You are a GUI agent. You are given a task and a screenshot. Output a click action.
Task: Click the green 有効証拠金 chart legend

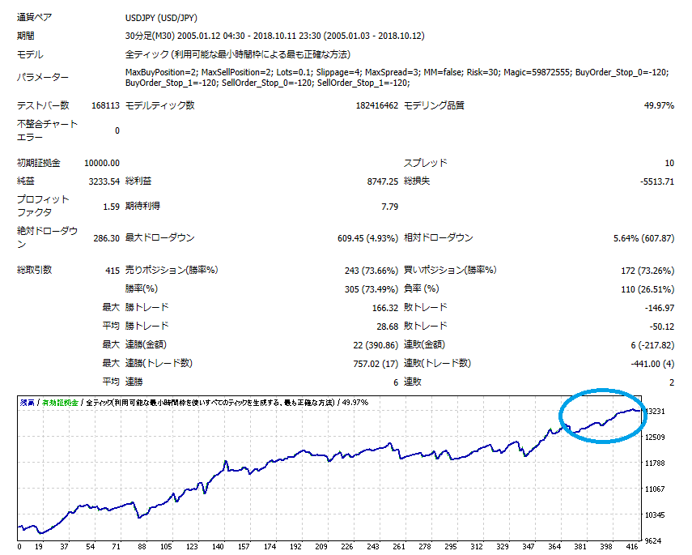coord(60,403)
